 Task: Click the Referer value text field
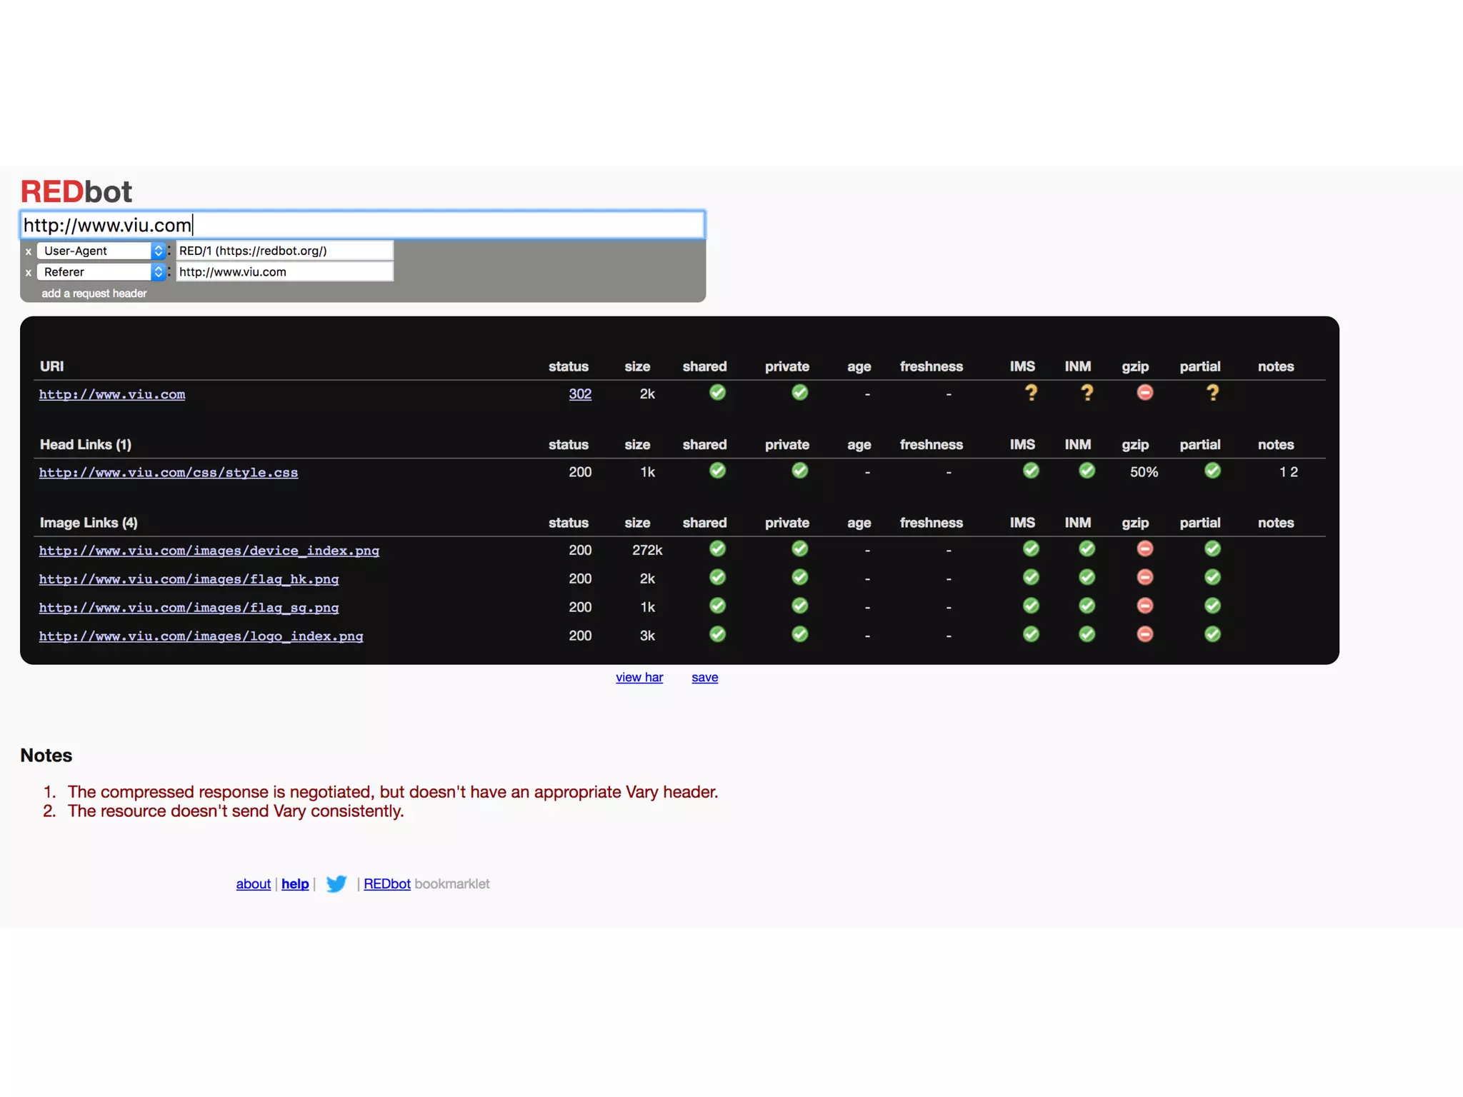click(x=284, y=272)
